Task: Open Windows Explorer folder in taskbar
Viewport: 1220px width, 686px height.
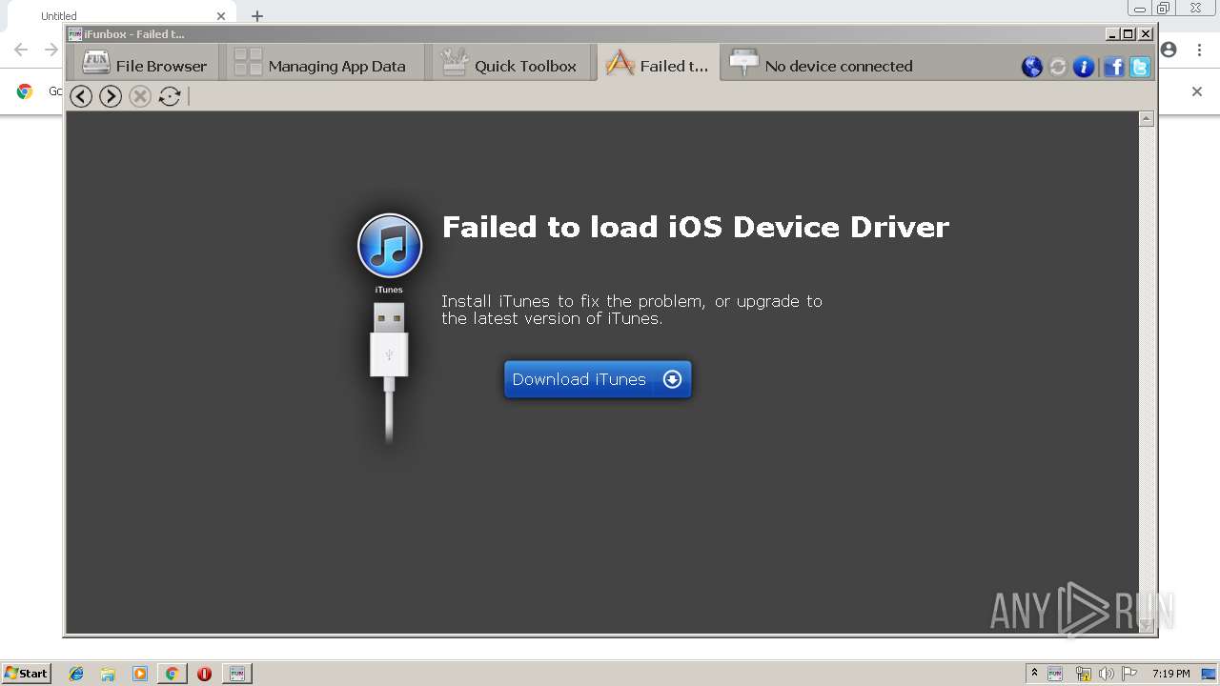Action: [x=108, y=674]
